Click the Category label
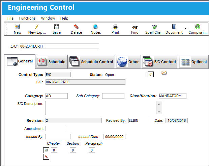Screen dimensions: 209x166 coord(34,96)
